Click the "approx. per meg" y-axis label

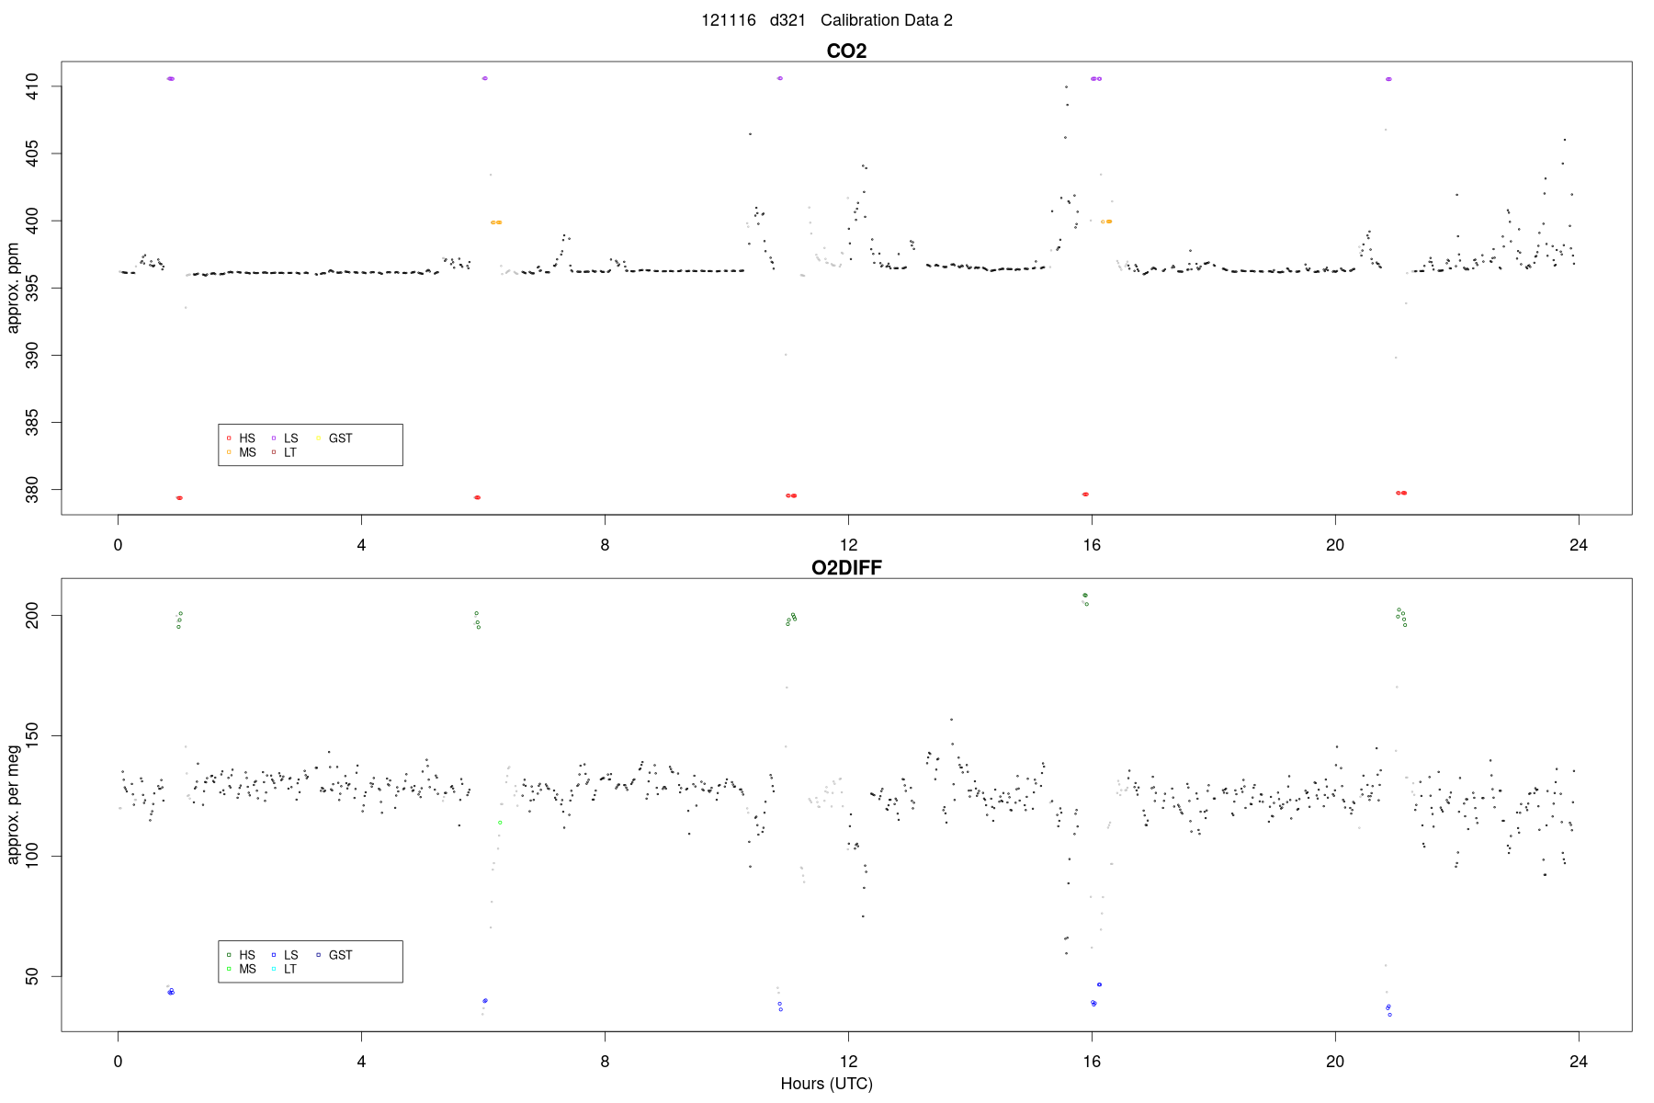pyautogui.click(x=13, y=804)
